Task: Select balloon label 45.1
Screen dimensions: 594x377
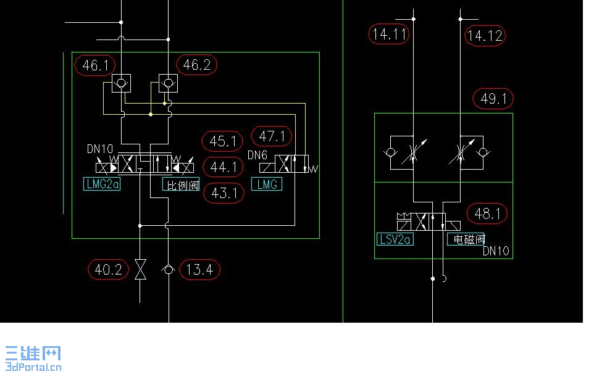Action: click(222, 141)
